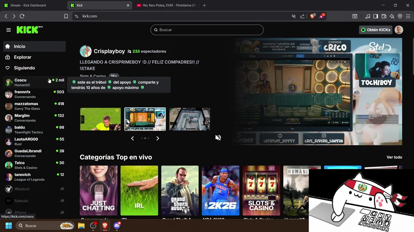414x232 pixels.
Task: Open a new browser tab
Action: click(x=204, y=5)
